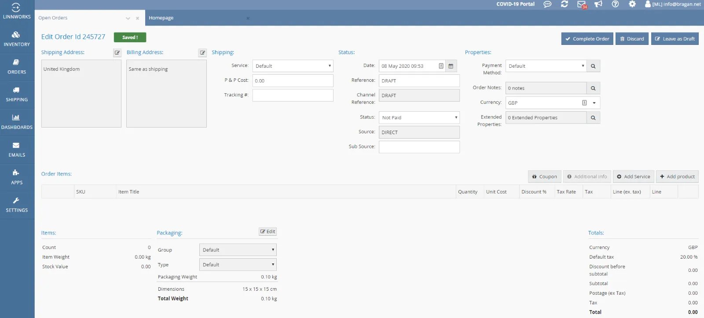Go to the Orders sidebar section
The width and height of the screenshot is (704, 318).
point(17,67)
